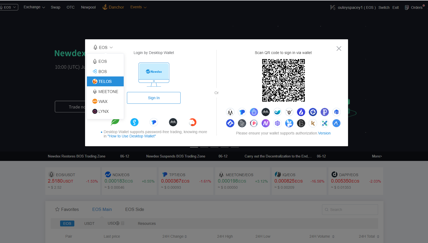Click the market Search input field
This screenshot has width=428, height=243.
(x=350, y=210)
